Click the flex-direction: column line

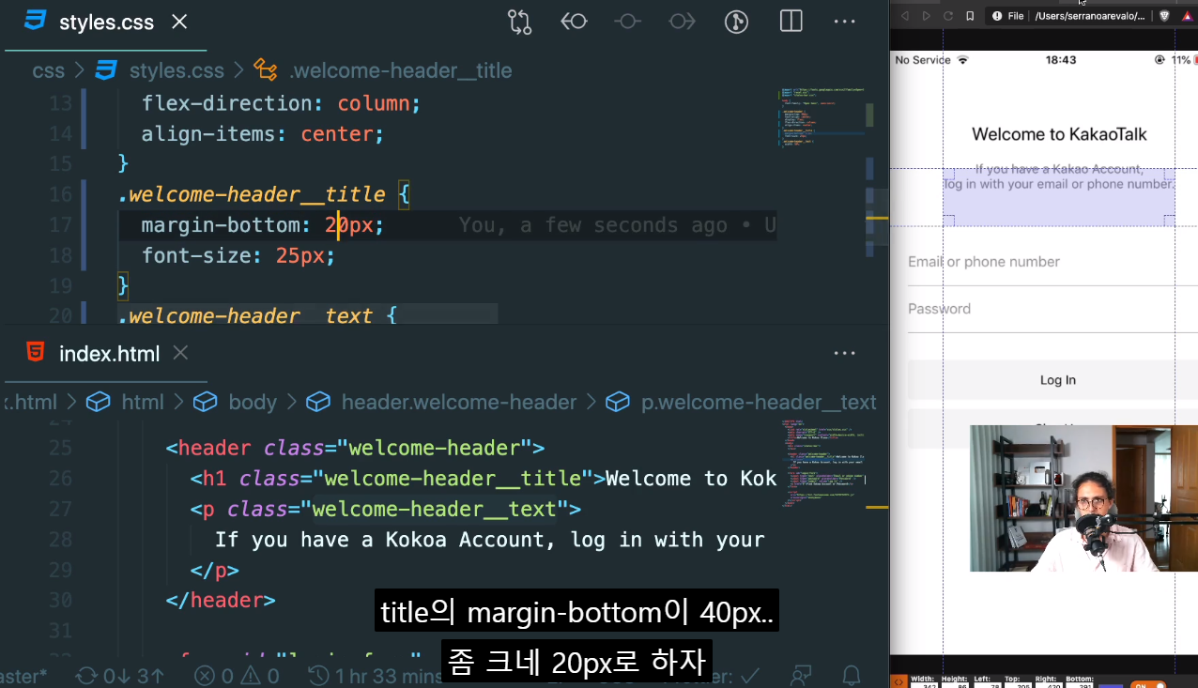(282, 103)
